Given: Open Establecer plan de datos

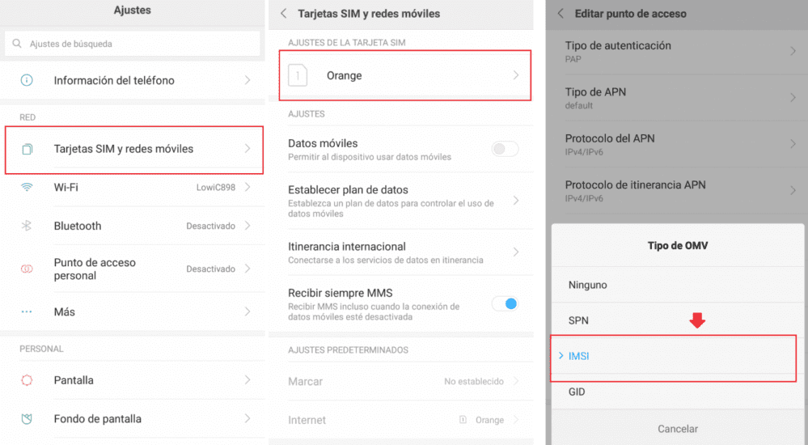Looking at the screenshot, I should pos(401,201).
